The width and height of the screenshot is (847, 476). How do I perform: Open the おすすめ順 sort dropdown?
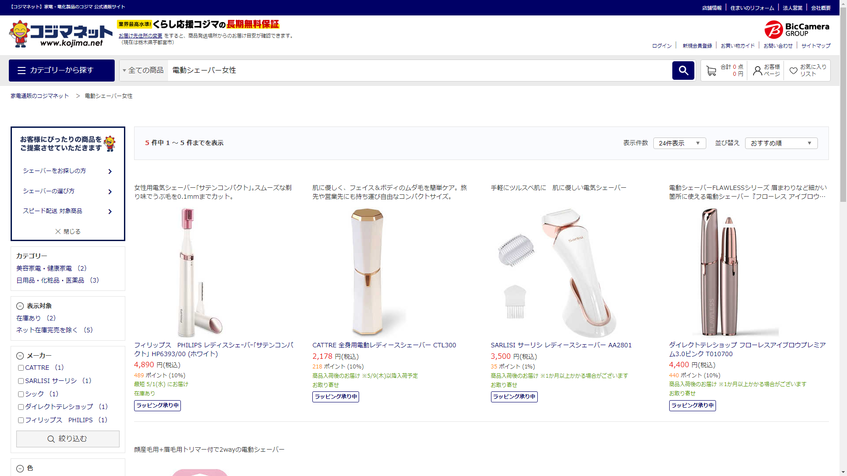tap(781, 143)
